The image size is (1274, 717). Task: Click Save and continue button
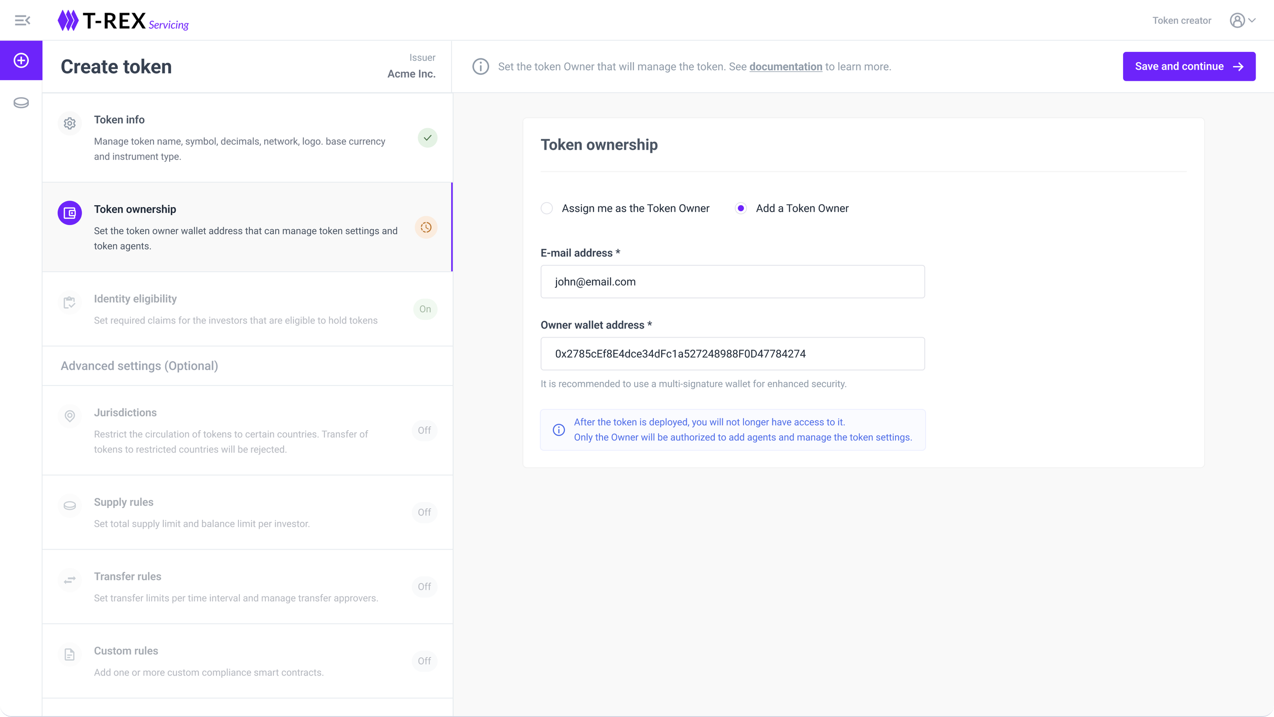[x=1189, y=66]
